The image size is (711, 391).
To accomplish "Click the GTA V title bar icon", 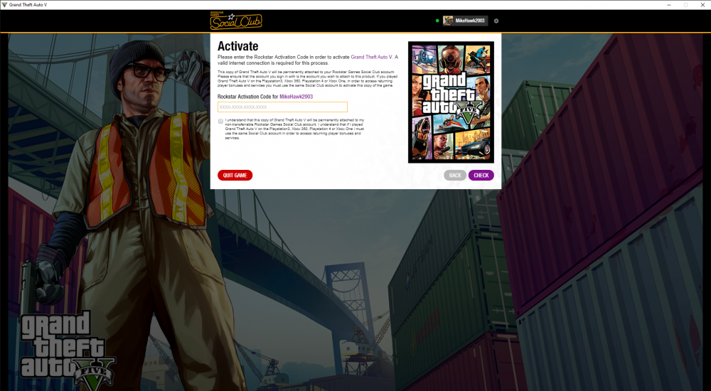I will tap(4, 4).
